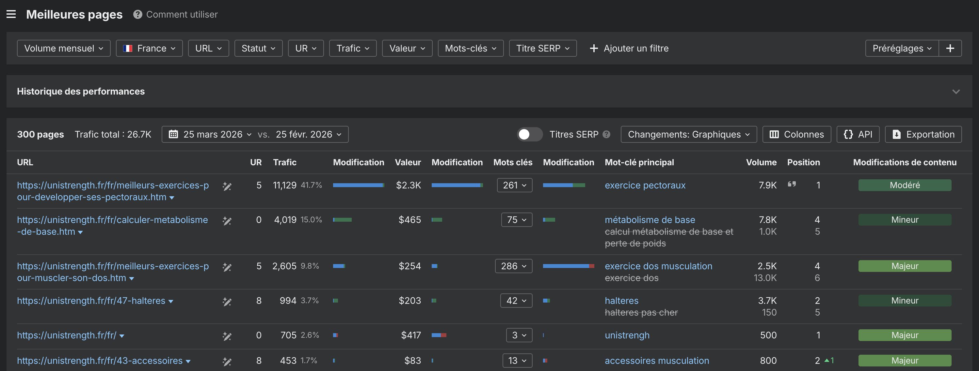Click the plus icon next to Préréglages

point(951,48)
